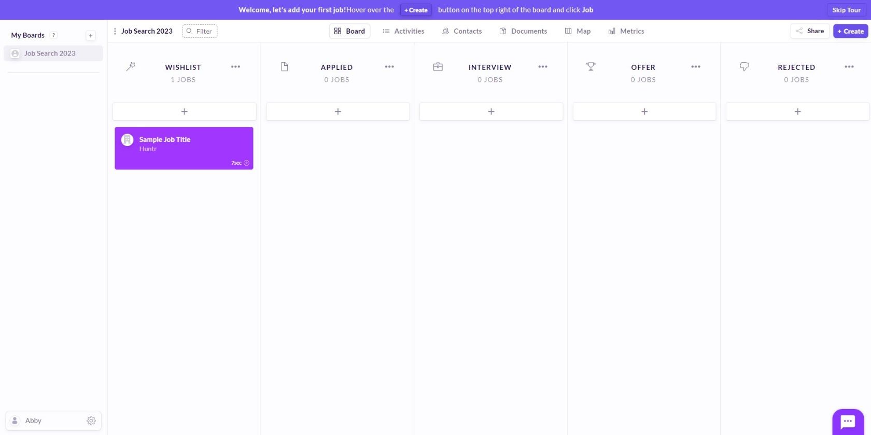Add a new board with plus icon
The height and width of the screenshot is (435, 871).
click(91, 35)
